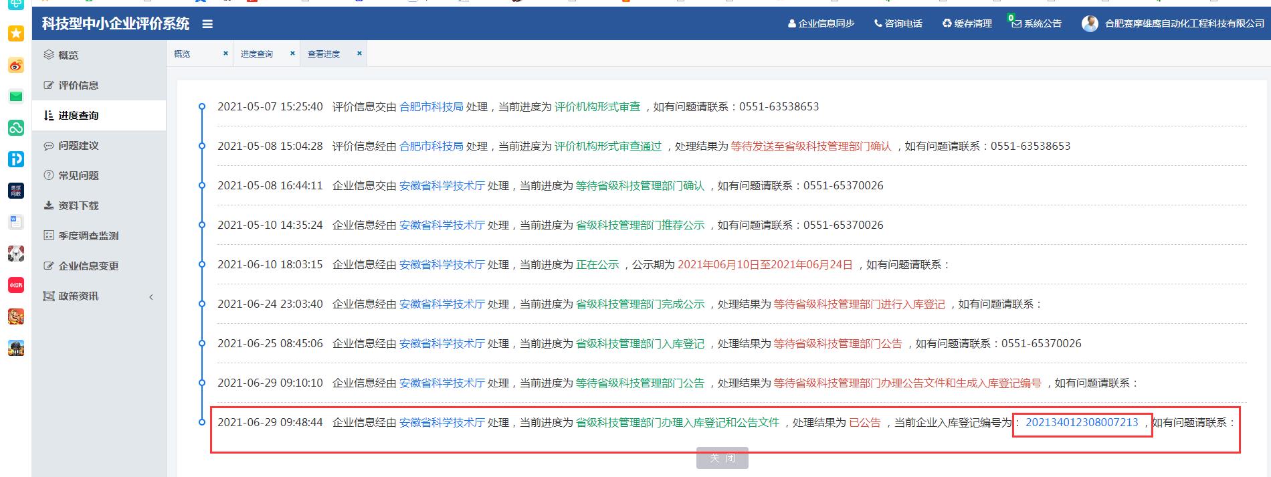Click the 关闭 button at the bottom
This screenshot has height=477, width=1271.
point(722,458)
